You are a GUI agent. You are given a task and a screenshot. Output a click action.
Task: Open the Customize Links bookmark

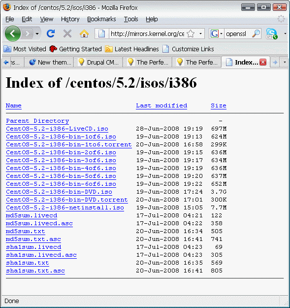tap(188, 49)
